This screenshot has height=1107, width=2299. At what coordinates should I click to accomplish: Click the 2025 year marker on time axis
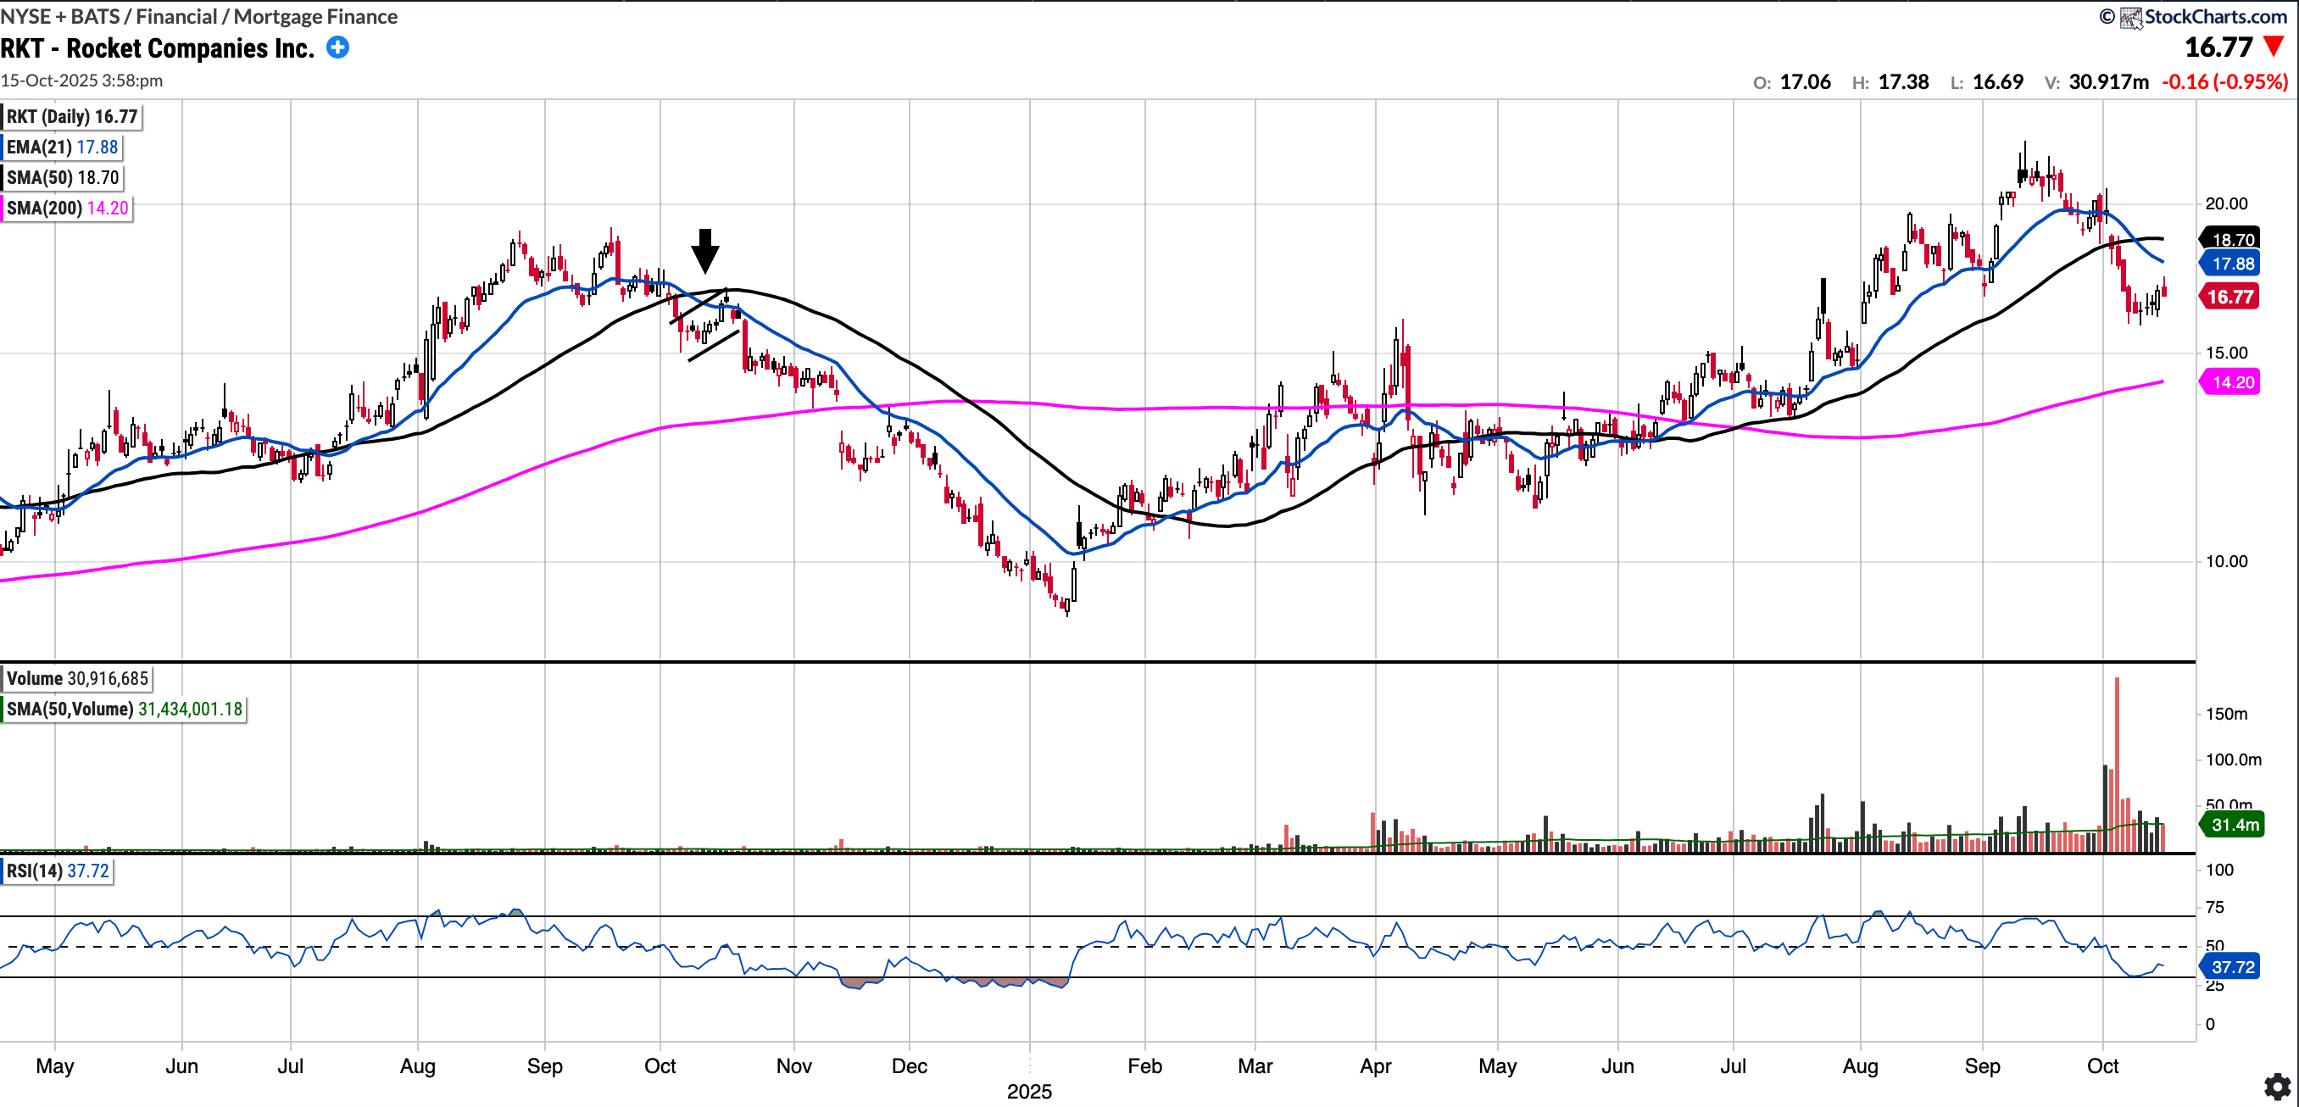coord(1029,1091)
